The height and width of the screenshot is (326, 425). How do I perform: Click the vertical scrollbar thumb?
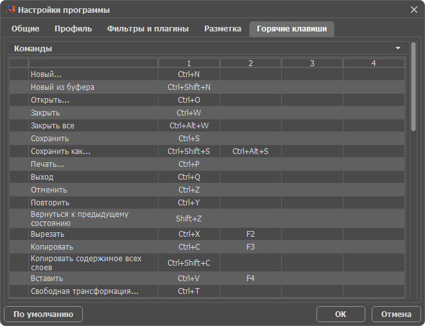point(413,87)
